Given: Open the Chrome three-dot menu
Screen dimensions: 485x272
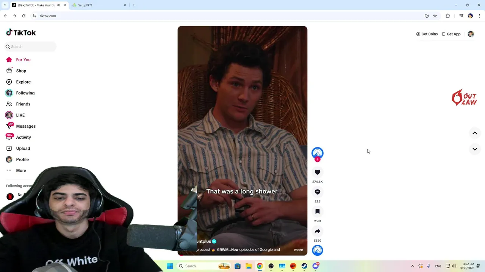Looking at the screenshot, I should (x=479, y=16).
